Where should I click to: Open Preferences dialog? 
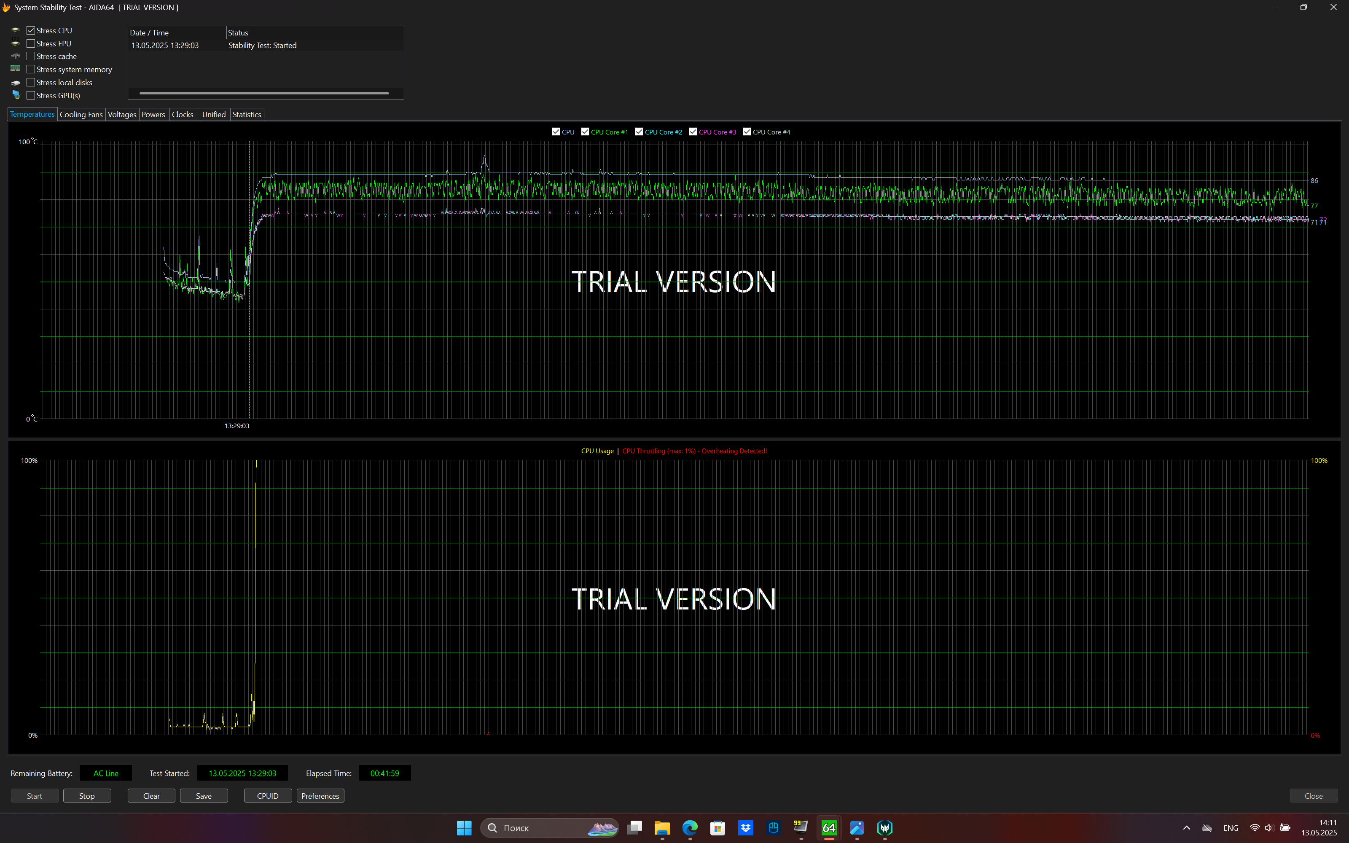point(320,796)
